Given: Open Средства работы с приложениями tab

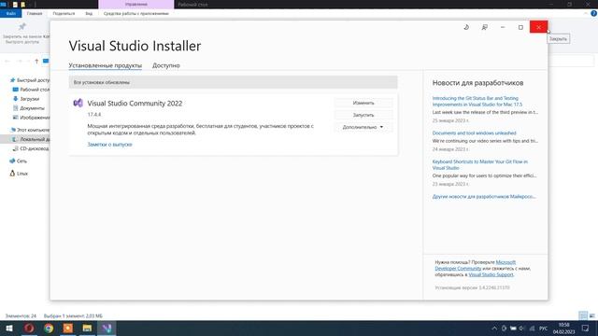Looking at the screenshot, I should tap(136, 13).
